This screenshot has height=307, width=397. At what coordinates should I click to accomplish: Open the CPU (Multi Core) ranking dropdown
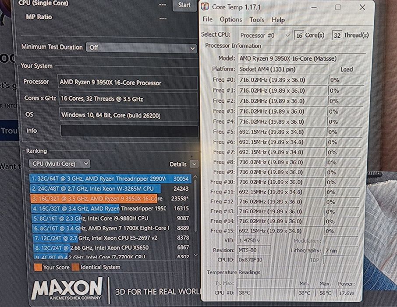pos(60,164)
